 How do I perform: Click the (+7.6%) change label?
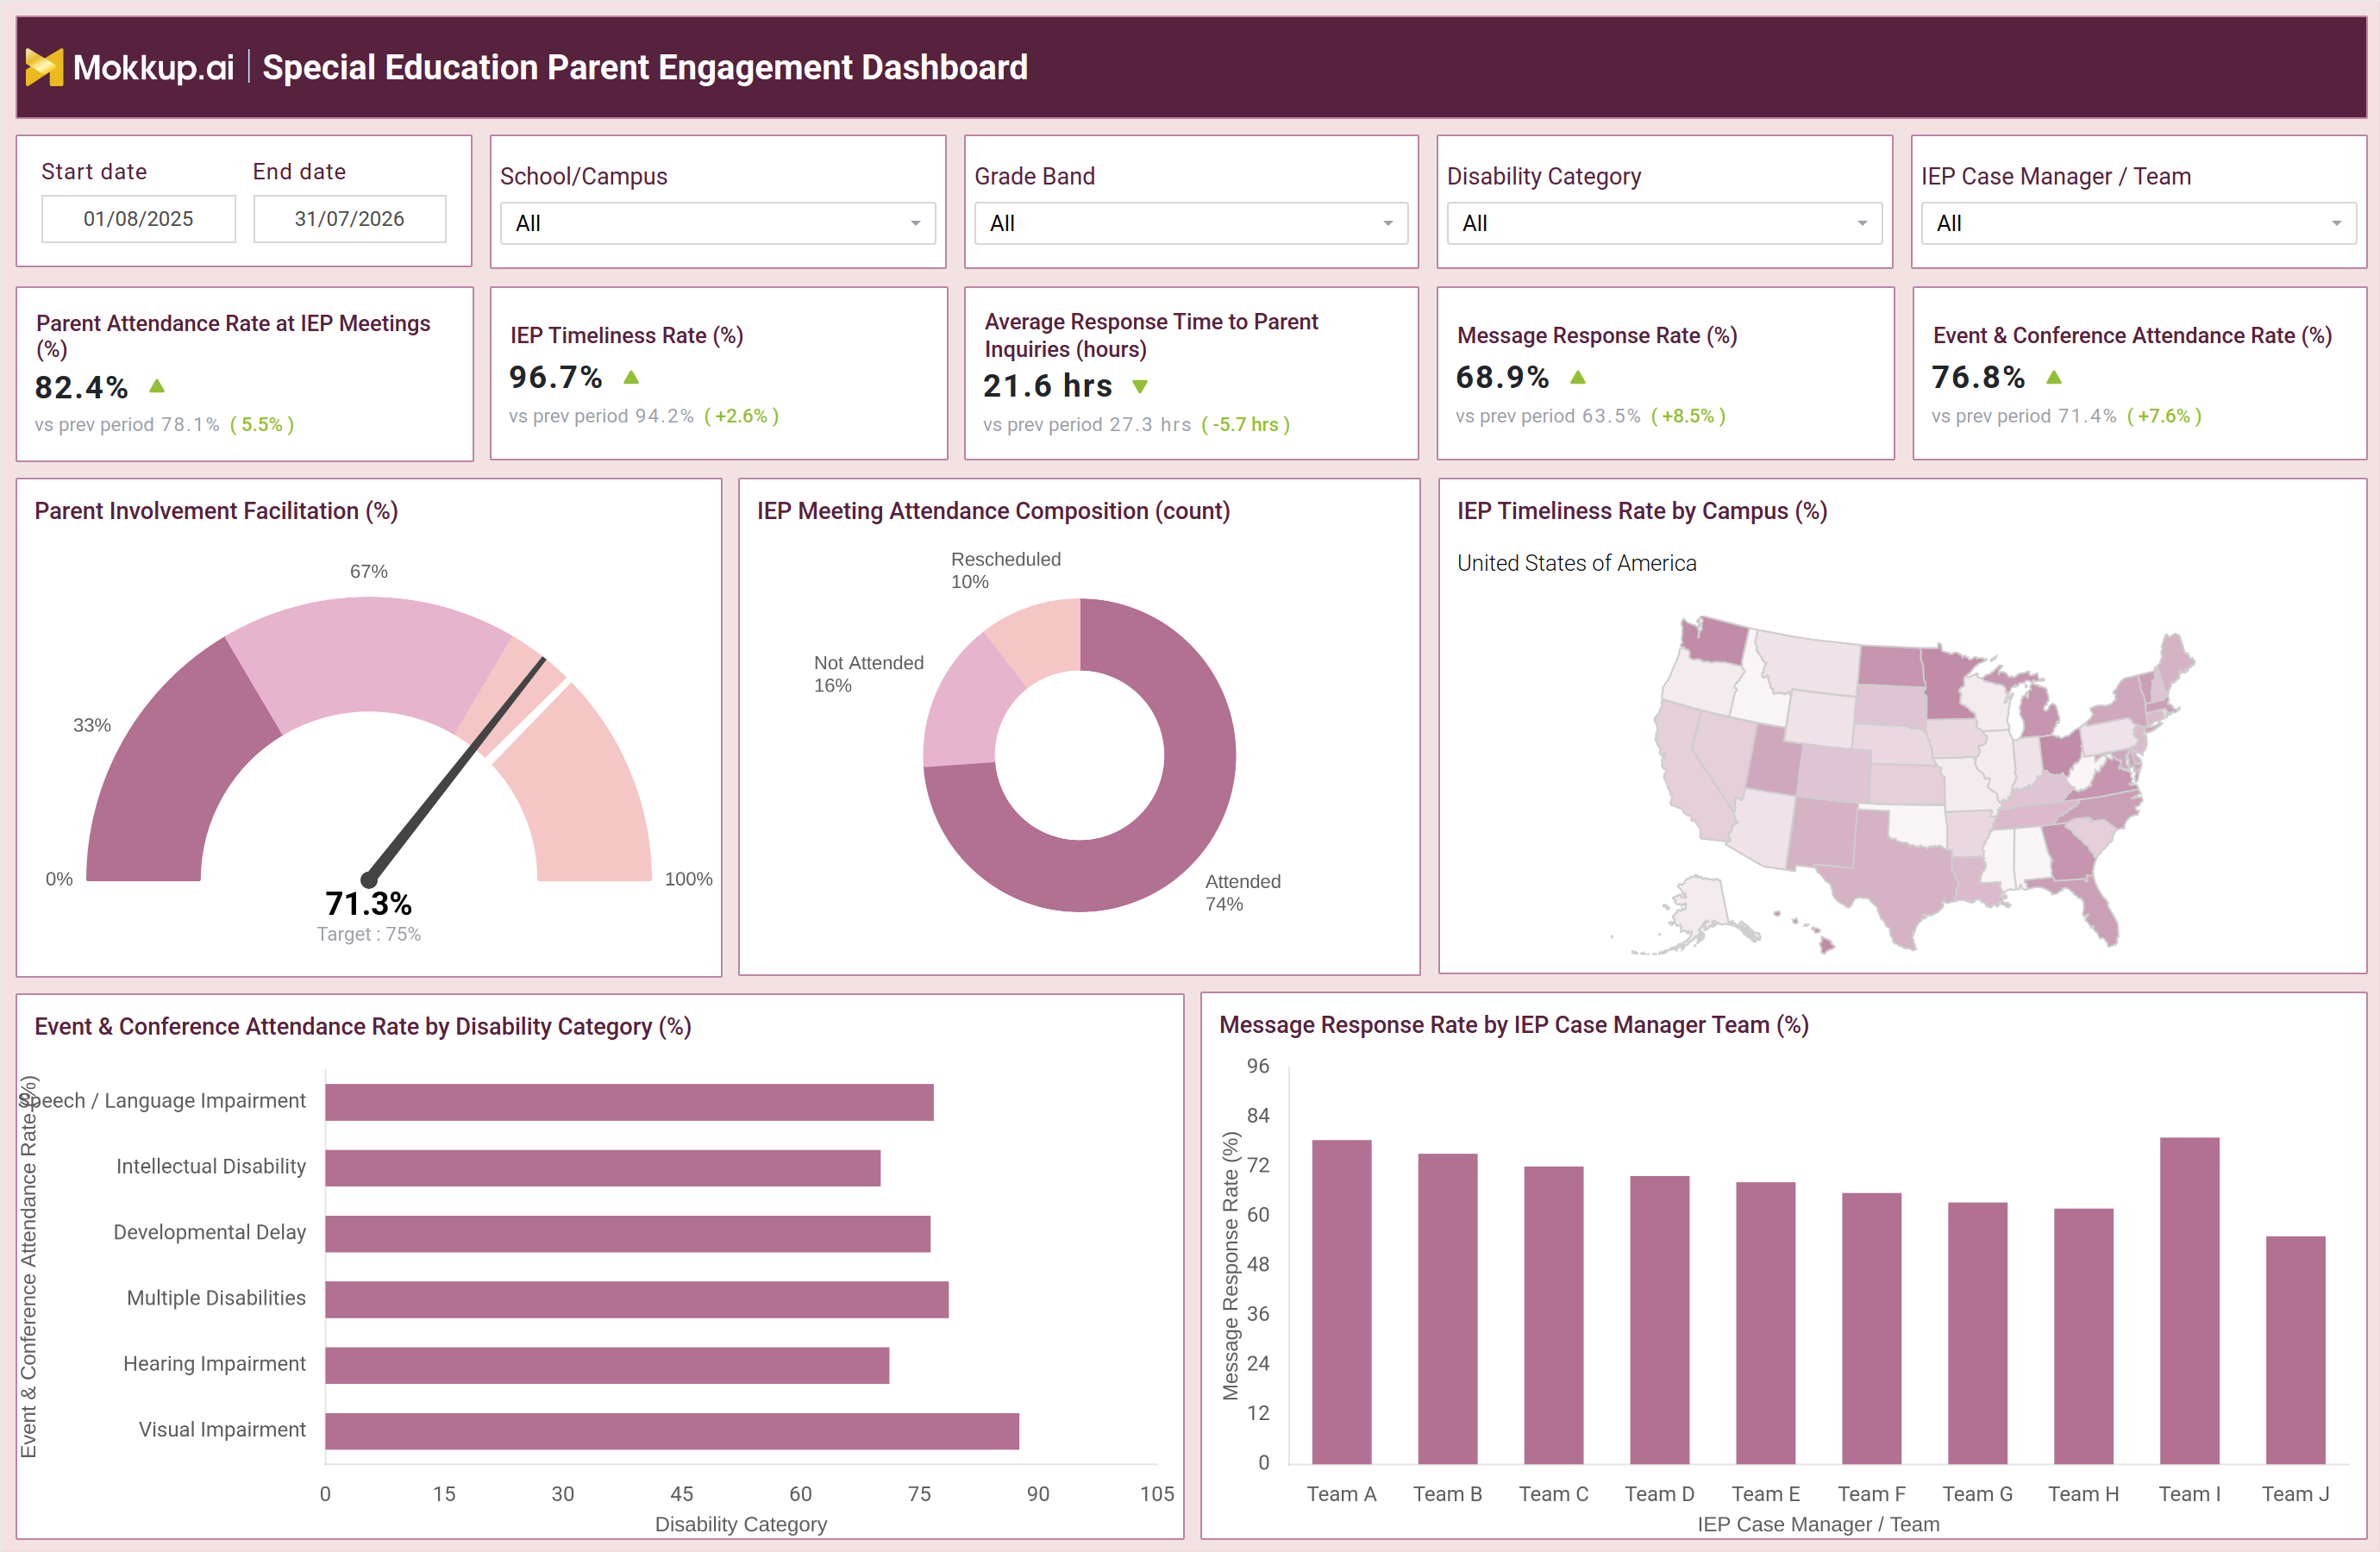point(2165,416)
